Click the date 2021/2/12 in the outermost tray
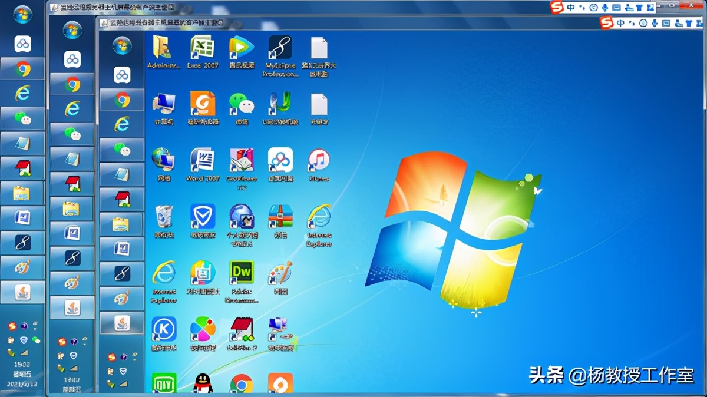Image resolution: width=707 pixels, height=397 pixels. [x=22, y=384]
